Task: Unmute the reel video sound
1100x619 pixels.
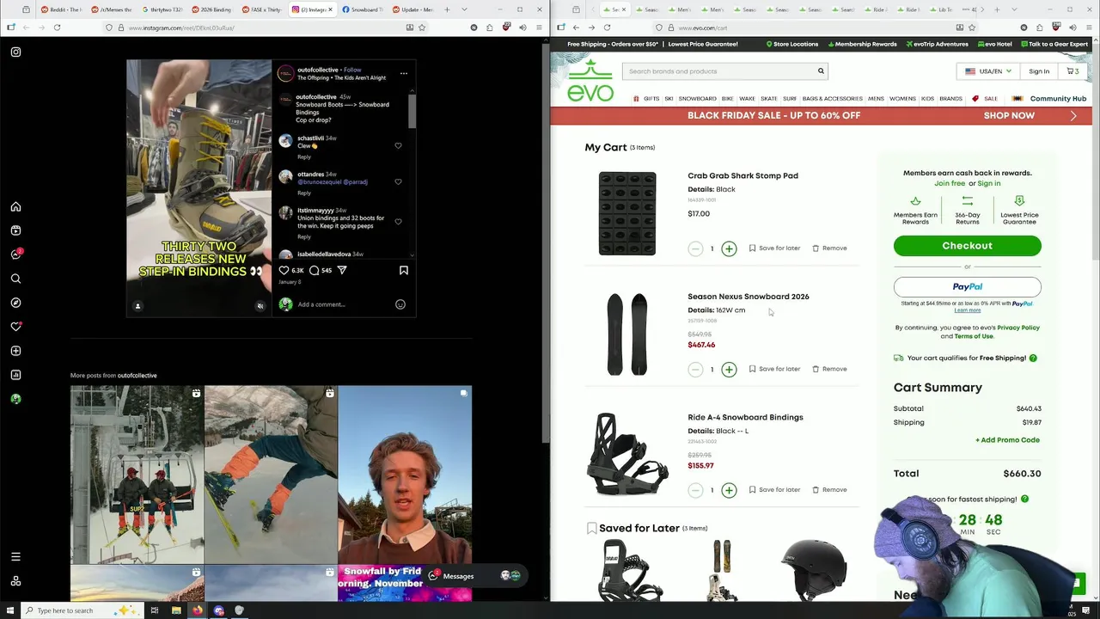Action: [260, 306]
